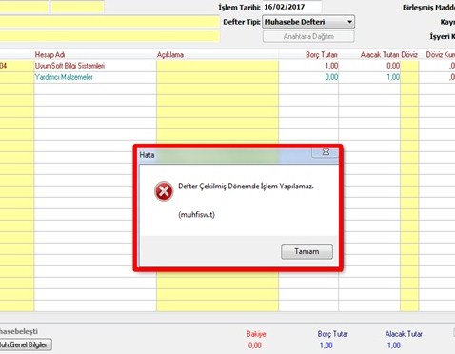The width and height of the screenshot is (455, 354).
Task: Click the Anahtarla Dağıtım button
Action: 308,36
